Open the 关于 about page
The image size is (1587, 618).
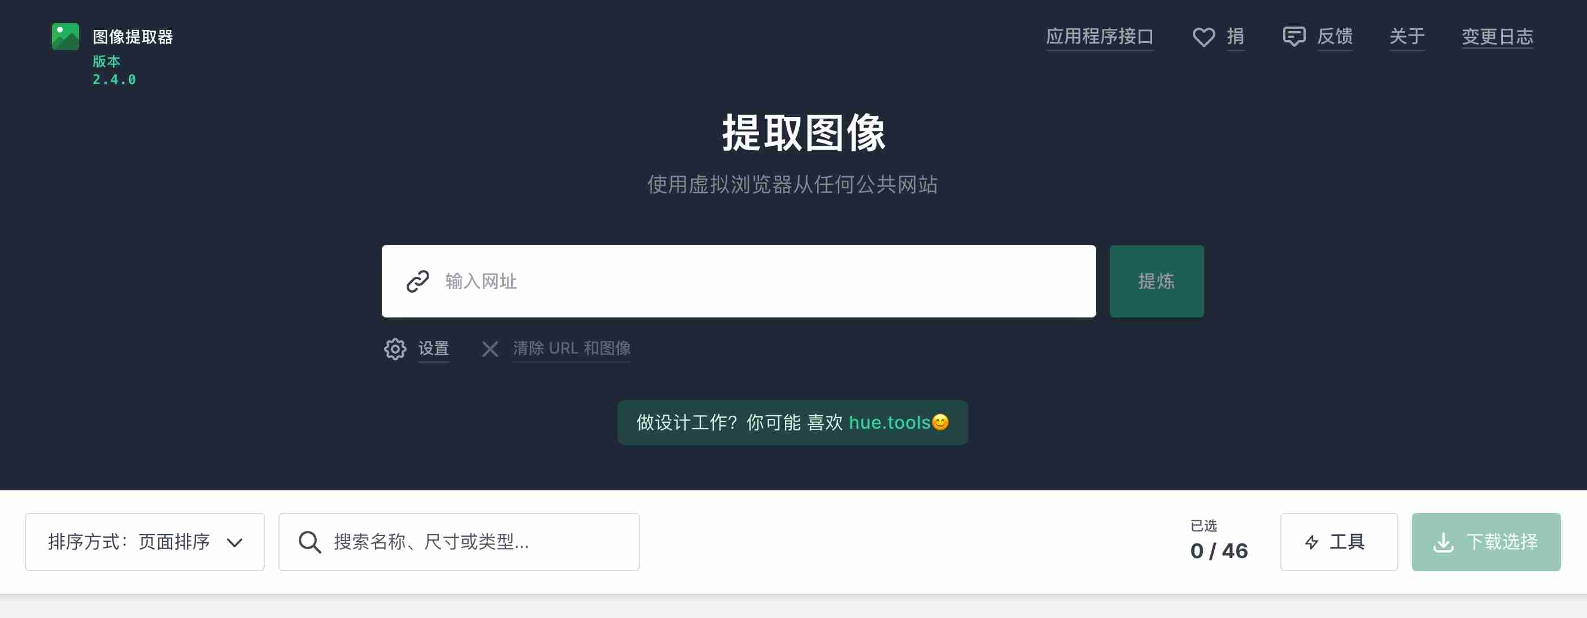pyautogui.click(x=1406, y=37)
